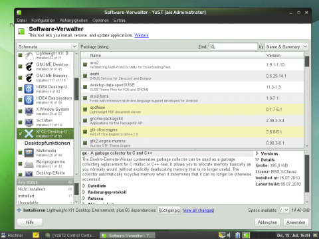Viewport: 319px width, 239px height.
Task: Click the XFCE Desktop X icon
Action: (29, 133)
